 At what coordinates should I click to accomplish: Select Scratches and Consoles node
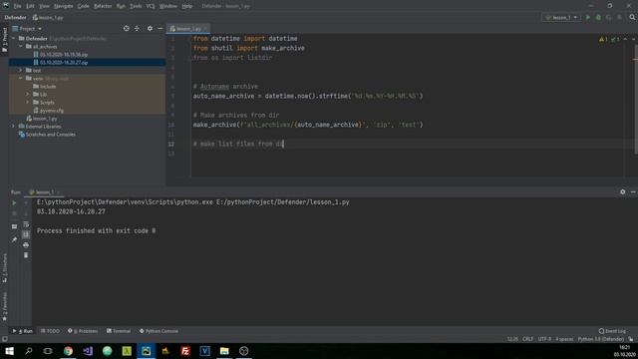click(x=51, y=135)
